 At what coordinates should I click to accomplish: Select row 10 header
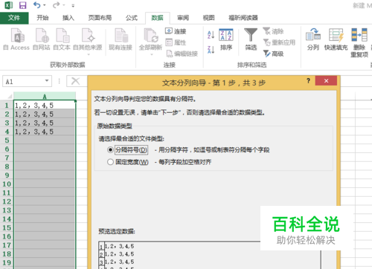click(x=7, y=184)
